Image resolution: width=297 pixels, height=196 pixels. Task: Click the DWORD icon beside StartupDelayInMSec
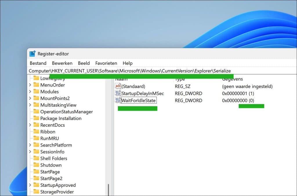pyautogui.click(x=118, y=93)
